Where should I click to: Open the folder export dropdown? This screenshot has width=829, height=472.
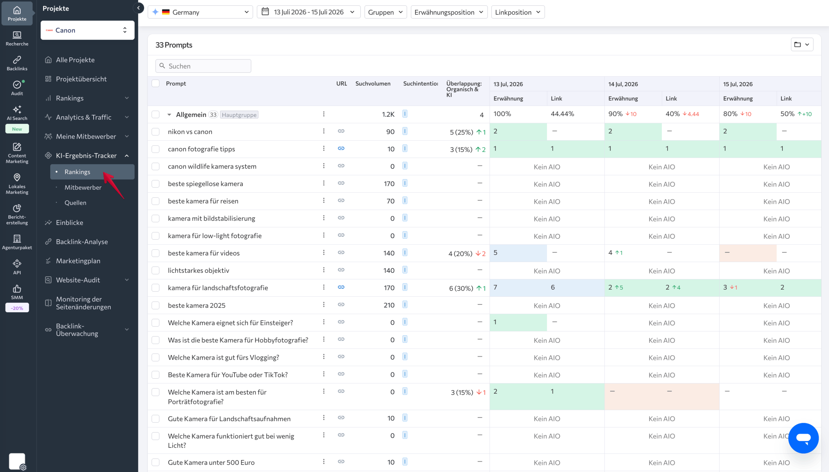[x=802, y=44]
